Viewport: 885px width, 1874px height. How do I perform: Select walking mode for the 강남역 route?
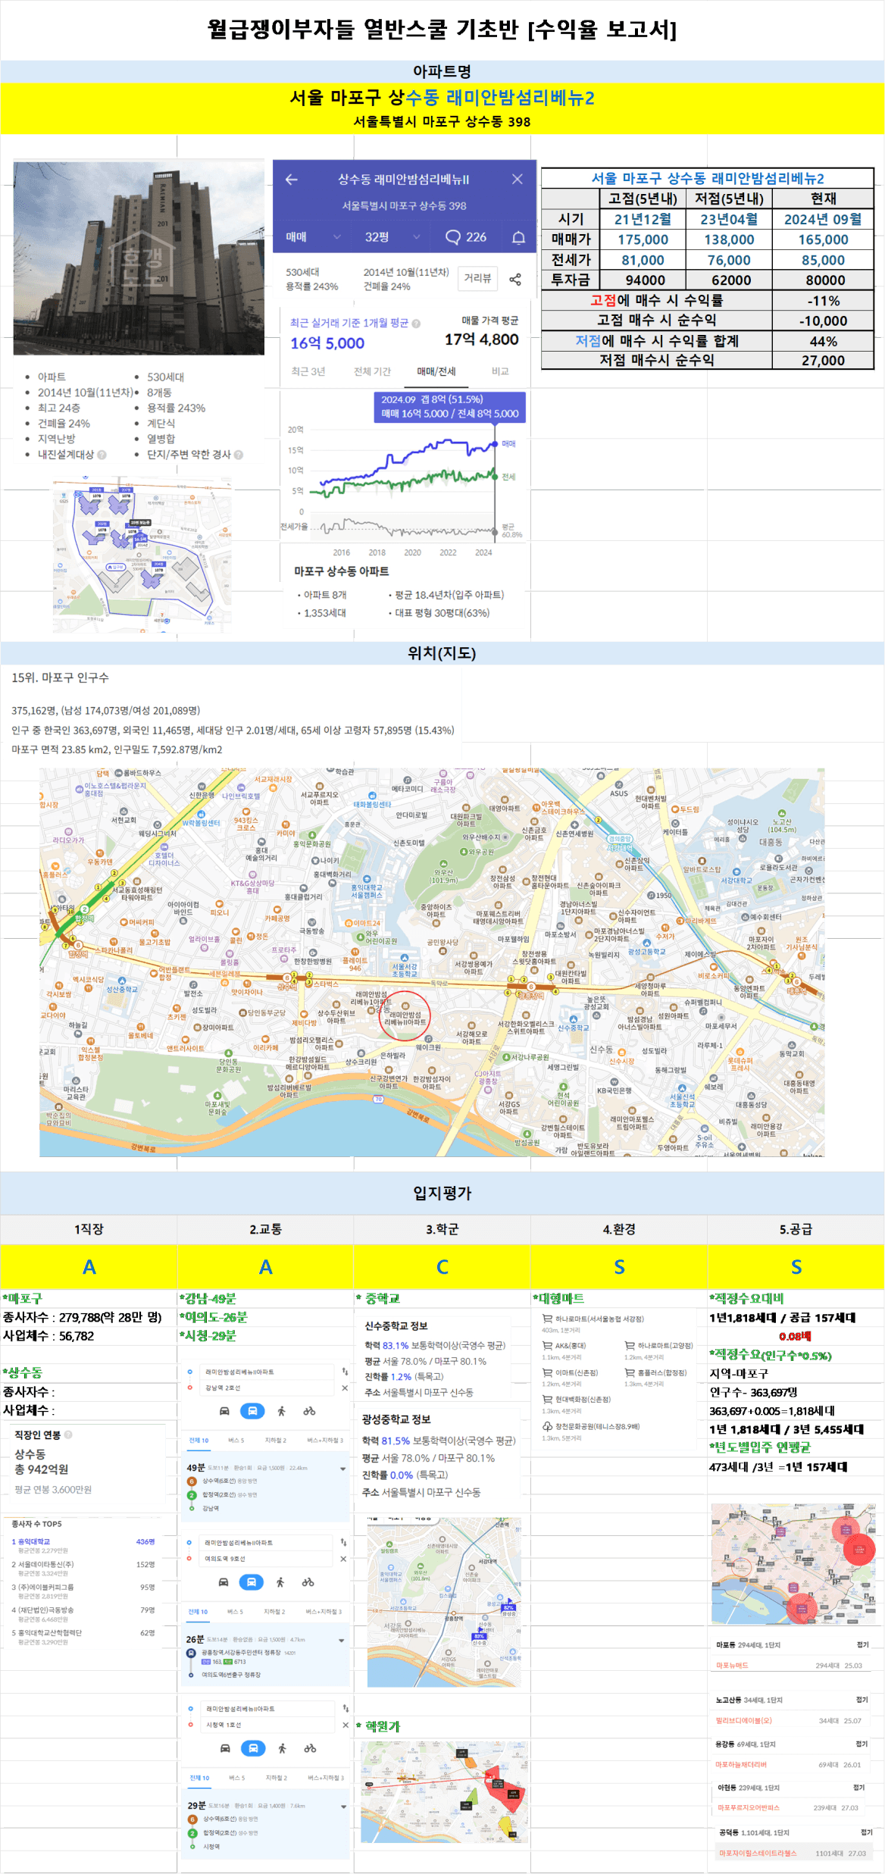coord(281,1411)
